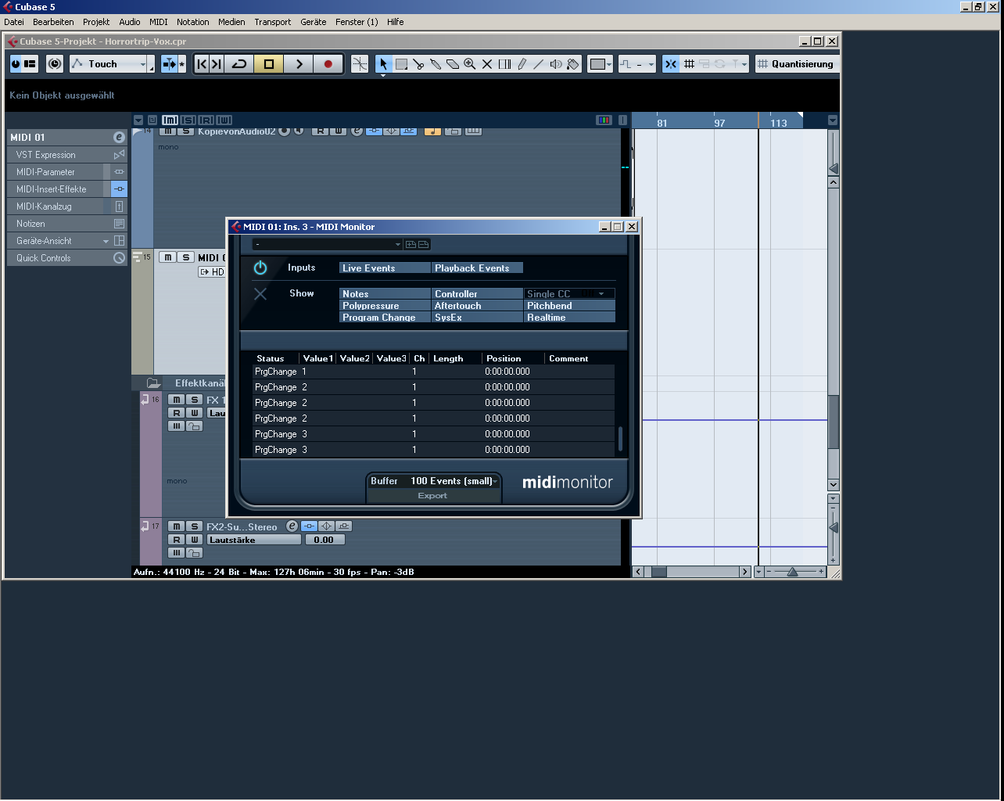
Task: Toggle SysEx display filter
Action: coord(478,318)
